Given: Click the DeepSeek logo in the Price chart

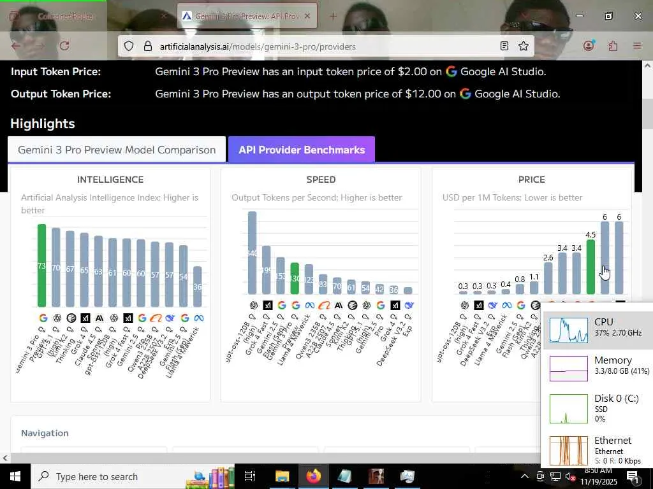Looking at the screenshot, I should [493, 306].
